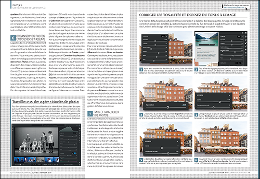Select the grayscale thumbnail in the filmstrip

40,160
